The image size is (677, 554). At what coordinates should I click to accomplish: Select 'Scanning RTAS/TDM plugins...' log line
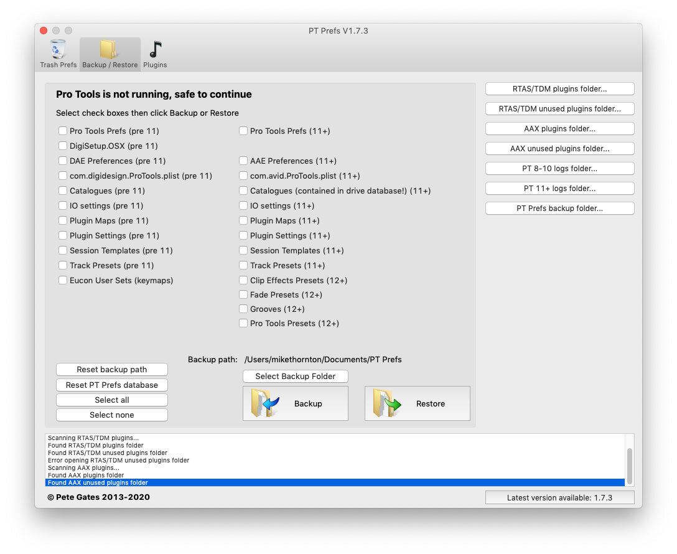pos(335,438)
